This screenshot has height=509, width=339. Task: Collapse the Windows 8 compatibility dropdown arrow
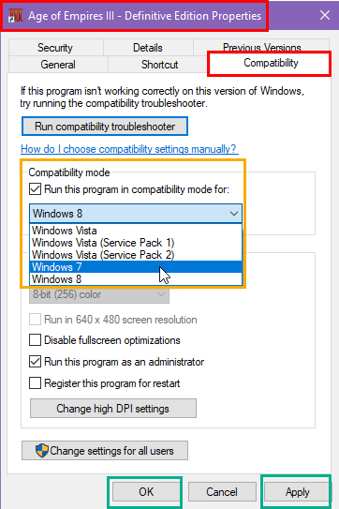tap(234, 214)
